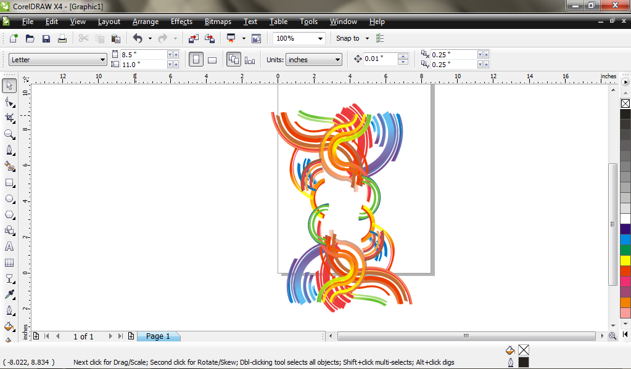The height and width of the screenshot is (369, 631).
Task: Click the Cut scissors icon
Action: (84, 38)
